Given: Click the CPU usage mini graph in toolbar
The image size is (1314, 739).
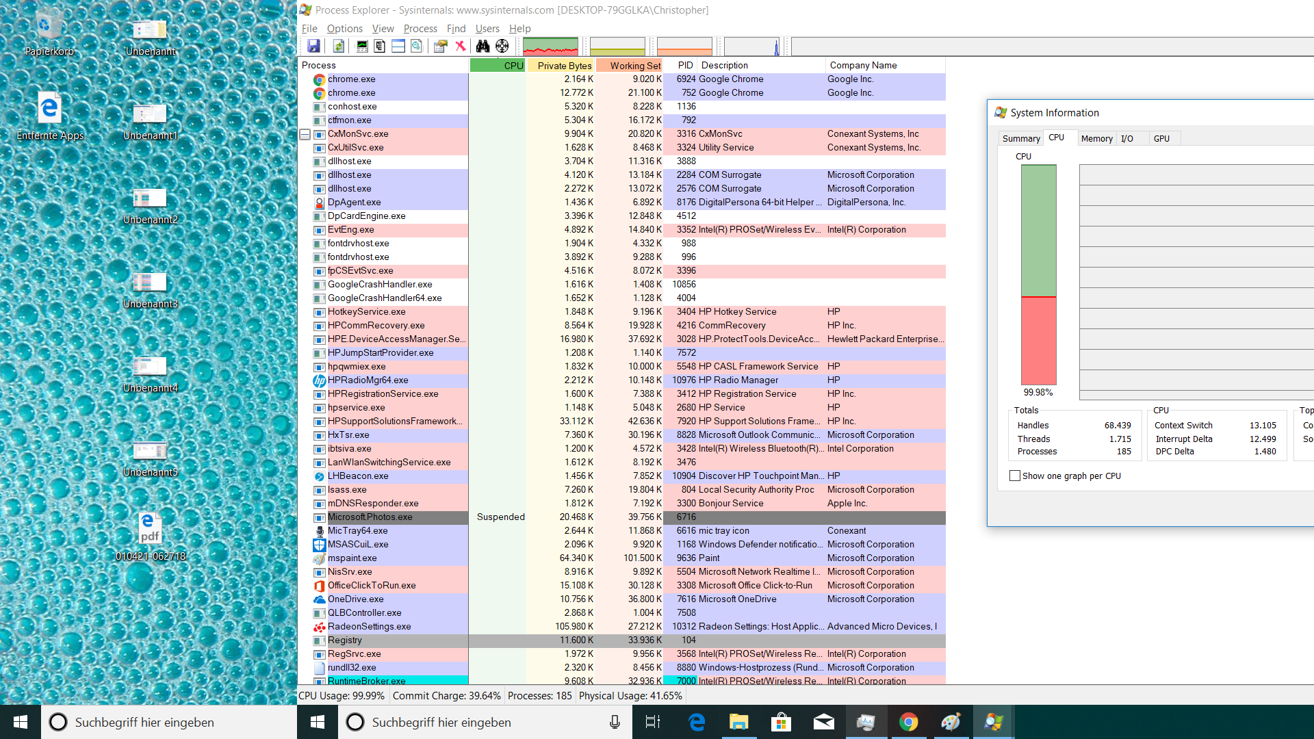Looking at the screenshot, I should coord(550,46).
